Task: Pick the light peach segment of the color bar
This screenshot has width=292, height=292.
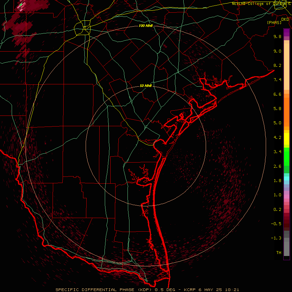Action: [x=286, y=67]
